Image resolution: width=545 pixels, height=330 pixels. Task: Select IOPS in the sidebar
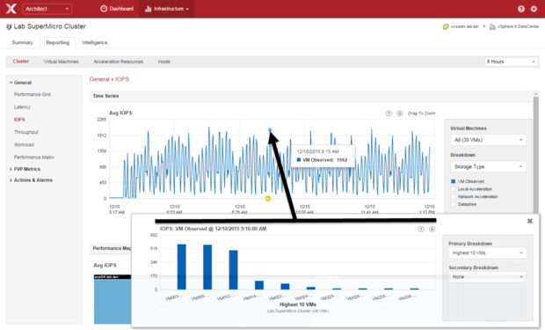pos(19,120)
